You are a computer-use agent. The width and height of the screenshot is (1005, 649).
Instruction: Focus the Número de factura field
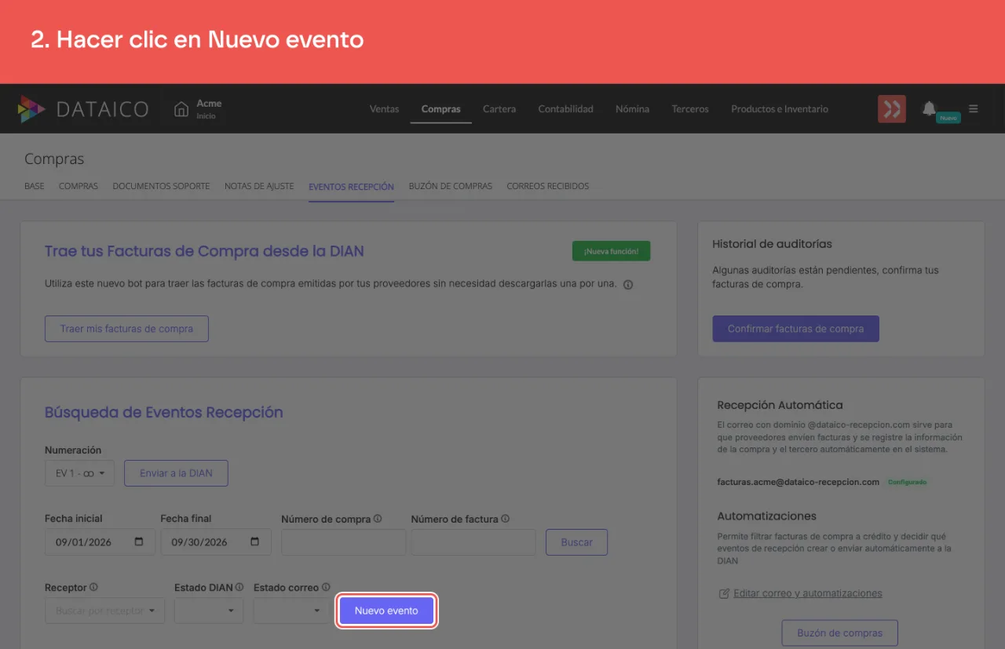click(x=473, y=542)
